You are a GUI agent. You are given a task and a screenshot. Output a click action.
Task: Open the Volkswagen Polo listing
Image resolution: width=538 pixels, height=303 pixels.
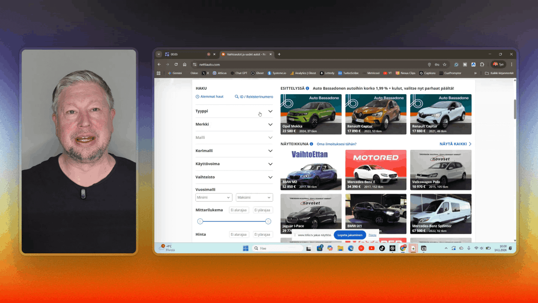pyautogui.click(x=441, y=170)
